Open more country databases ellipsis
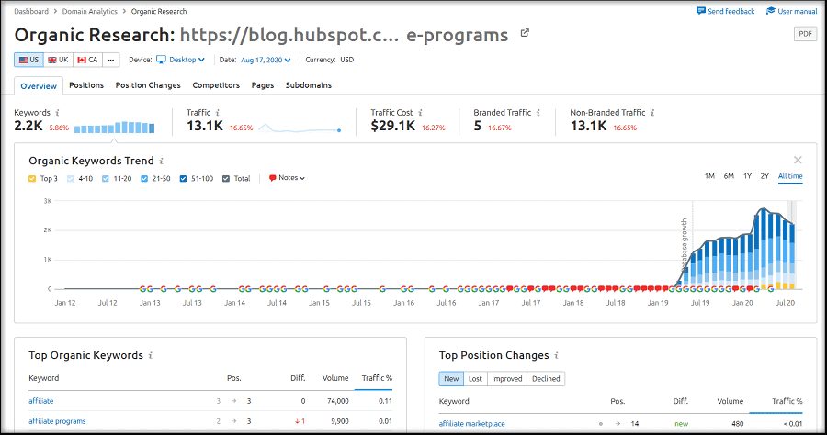Image resolution: width=827 pixels, height=435 pixels. pyautogui.click(x=111, y=60)
